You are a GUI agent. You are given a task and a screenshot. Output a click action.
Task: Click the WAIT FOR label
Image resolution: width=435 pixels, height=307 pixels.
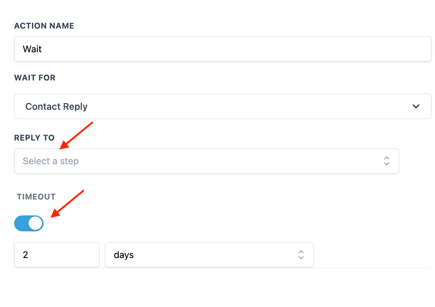pos(35,78)
